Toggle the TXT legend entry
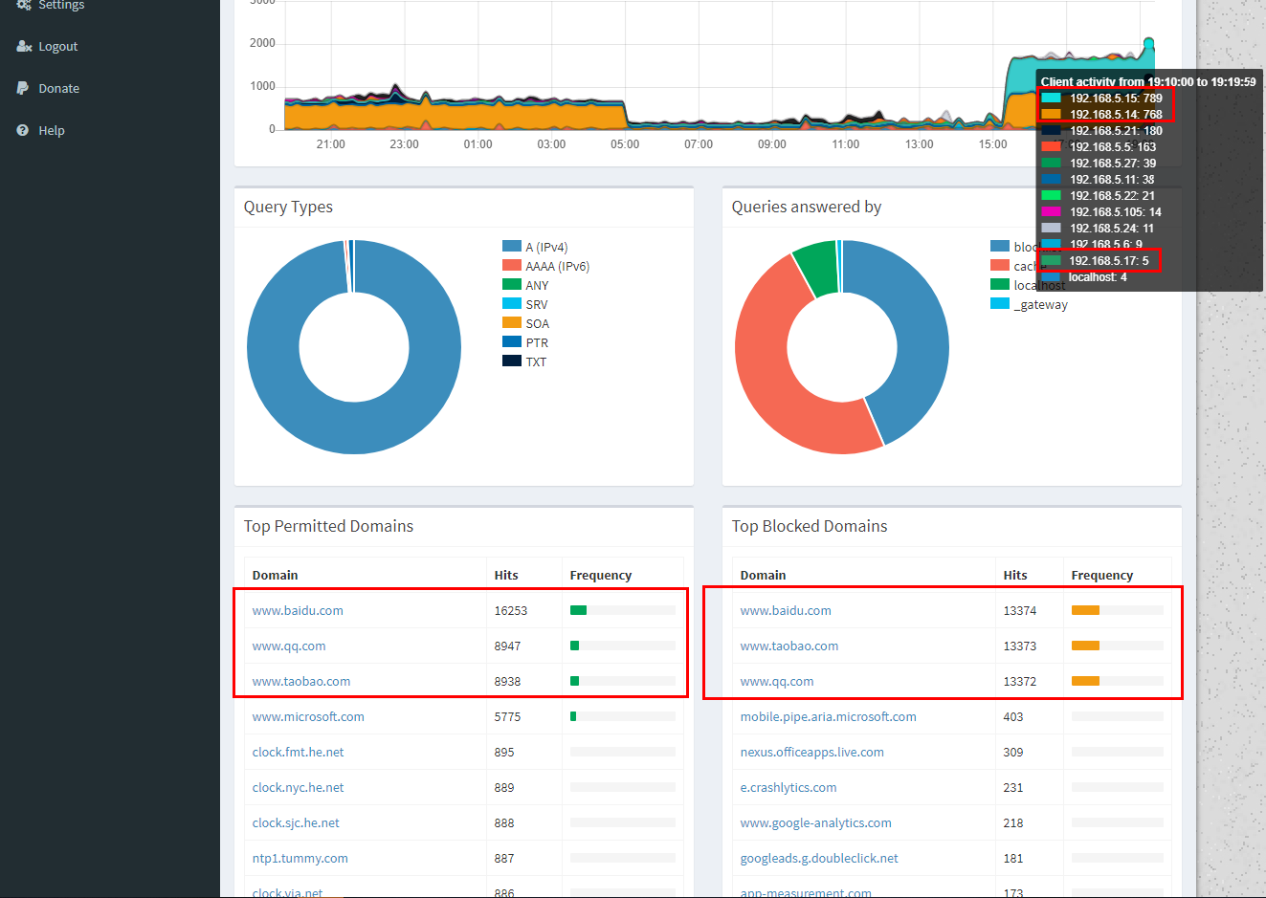This screenshot has width=1266, height=898. coord(524,361)
